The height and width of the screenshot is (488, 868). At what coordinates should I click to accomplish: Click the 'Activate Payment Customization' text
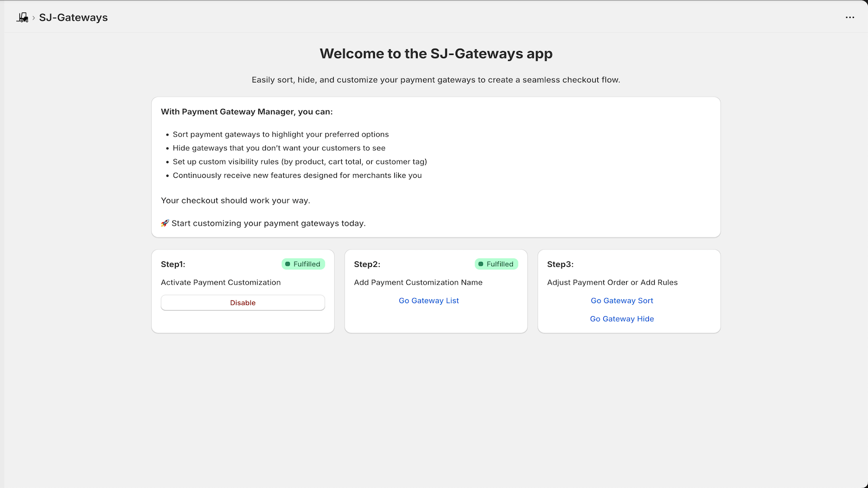tap(221, 282)
